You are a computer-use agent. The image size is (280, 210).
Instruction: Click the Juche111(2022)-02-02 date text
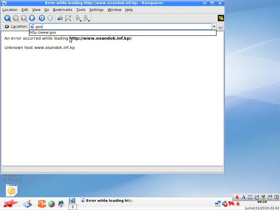click(262, 208)
